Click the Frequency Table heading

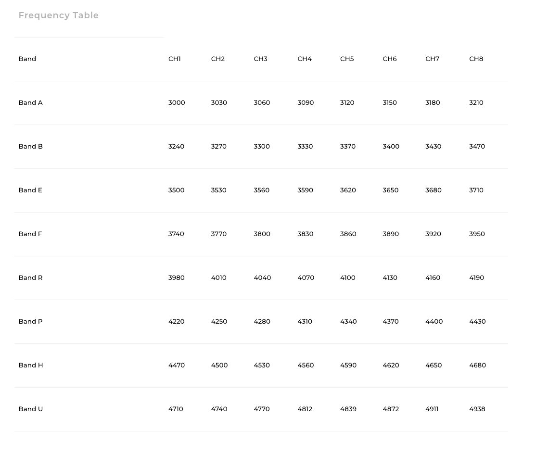59,15
